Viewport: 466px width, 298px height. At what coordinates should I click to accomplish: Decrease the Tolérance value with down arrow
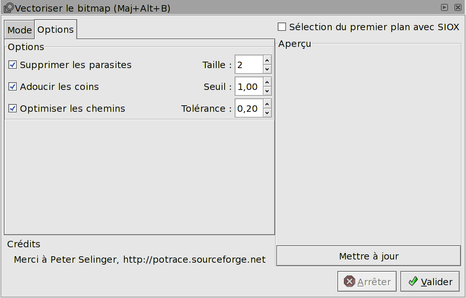267,113
